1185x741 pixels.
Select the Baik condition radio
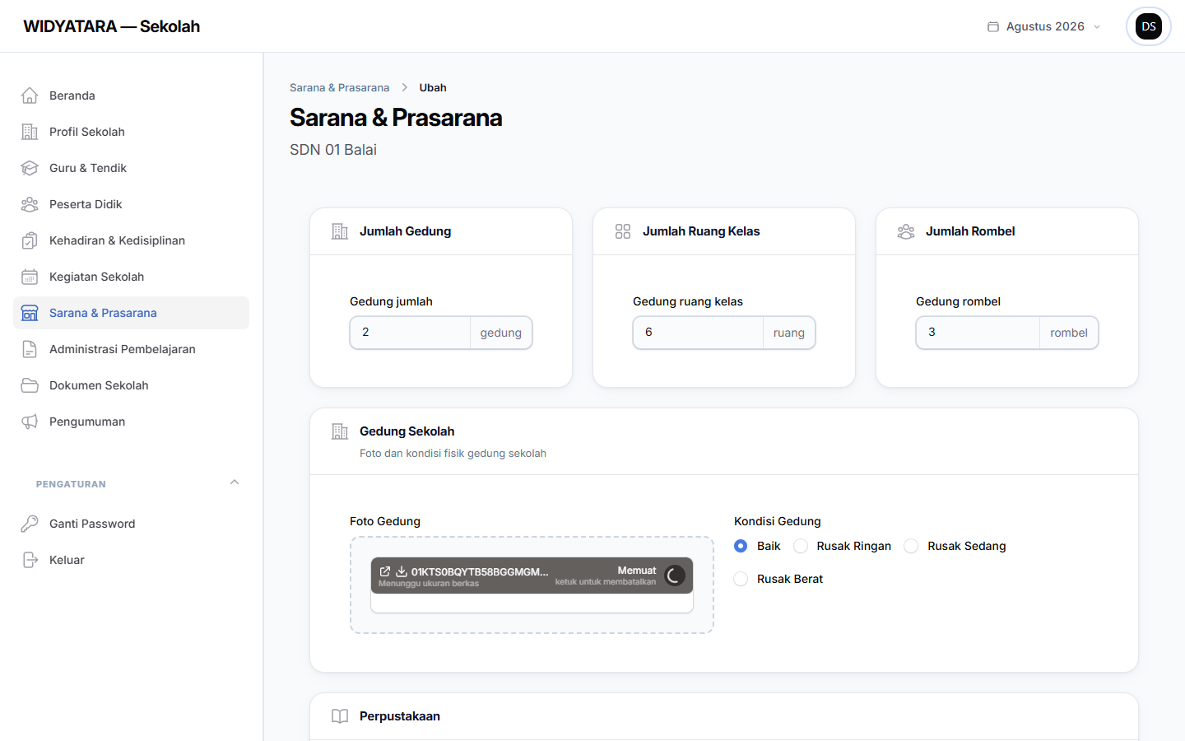741,546
